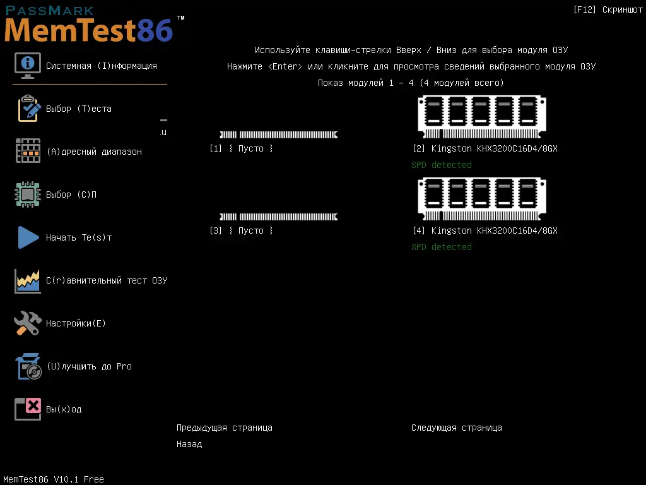Select the [4] Kingston KHX3200C16D4/8GX label
This screenshot has width=646, height=485.
(x=485, y=231)
